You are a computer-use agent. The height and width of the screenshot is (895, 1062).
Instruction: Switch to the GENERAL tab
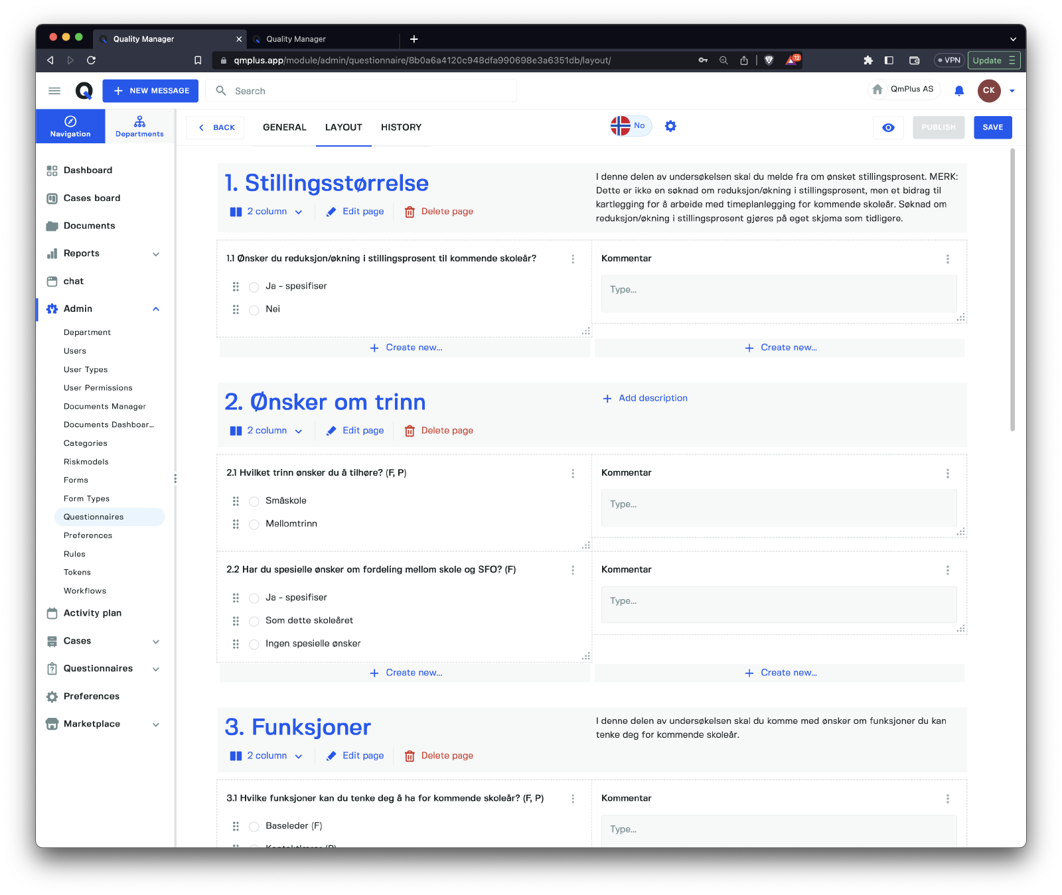click(x=284, y=127)
